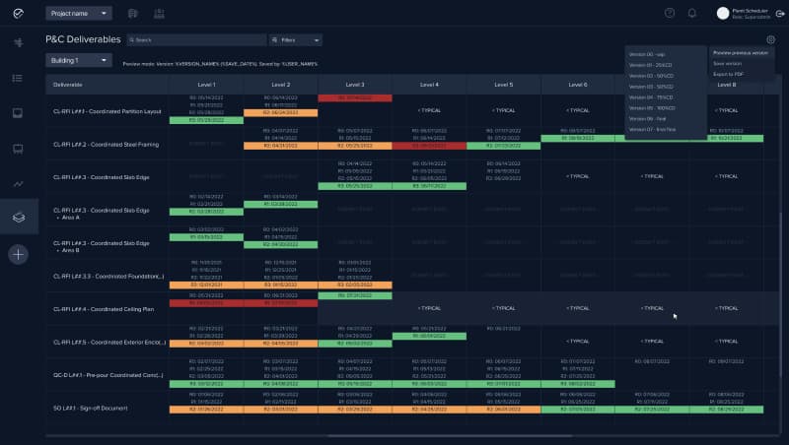Click the round plus add button

[x=18, y=254]
